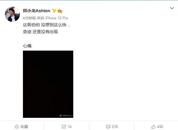
Task: Click the 心痛 text line
Action: click(x=27, y=46)
